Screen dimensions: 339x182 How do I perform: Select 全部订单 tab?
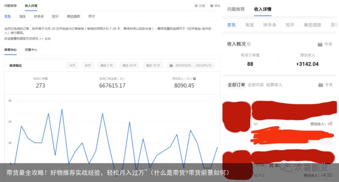pyautogui.click(x=236, y=85)
